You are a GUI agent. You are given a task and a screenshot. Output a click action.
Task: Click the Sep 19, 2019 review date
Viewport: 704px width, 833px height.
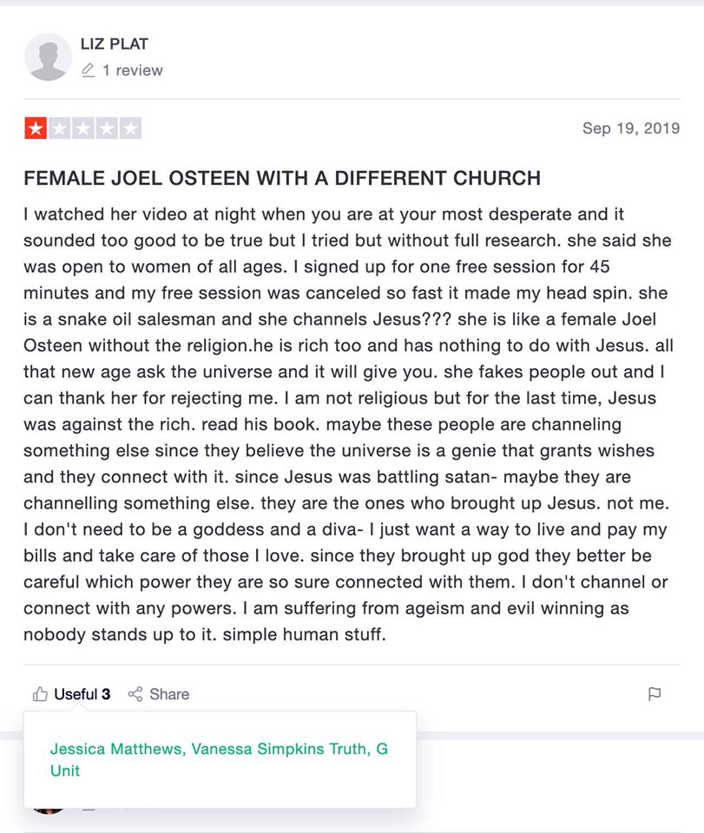630,128
